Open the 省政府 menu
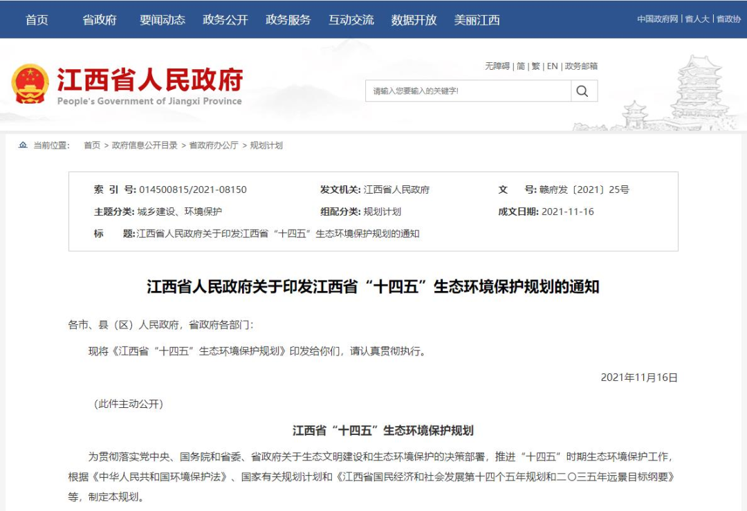The width and height of the screenshot is (747, 511). pos(98,20)
